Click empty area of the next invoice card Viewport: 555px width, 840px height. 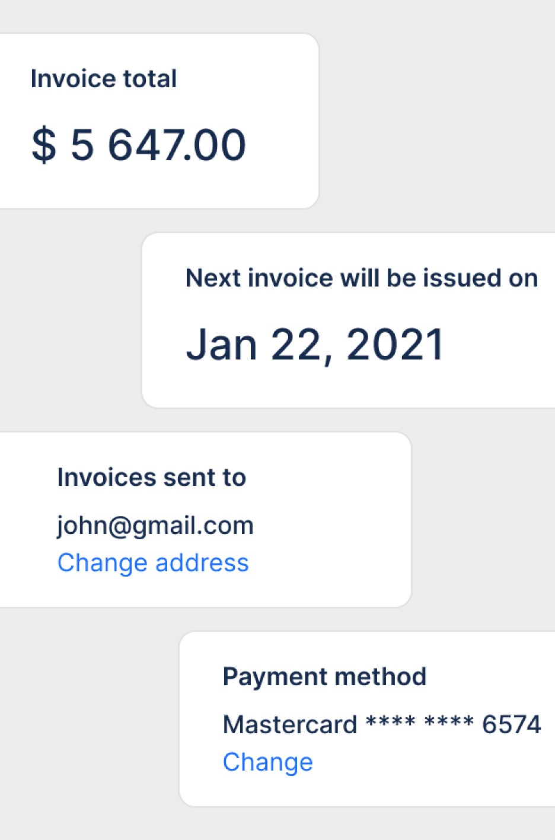(x=504, y=368)
